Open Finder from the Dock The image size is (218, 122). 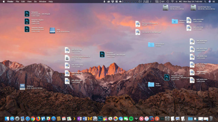[7, 119]
